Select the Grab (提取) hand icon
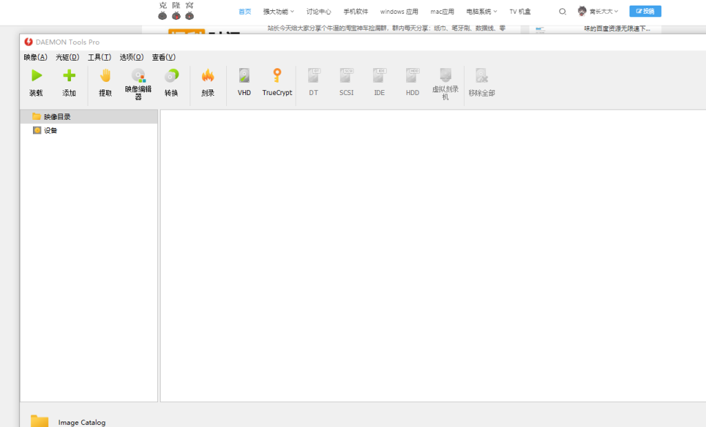The height and width of the screenshot is (427, 706). 105,76
